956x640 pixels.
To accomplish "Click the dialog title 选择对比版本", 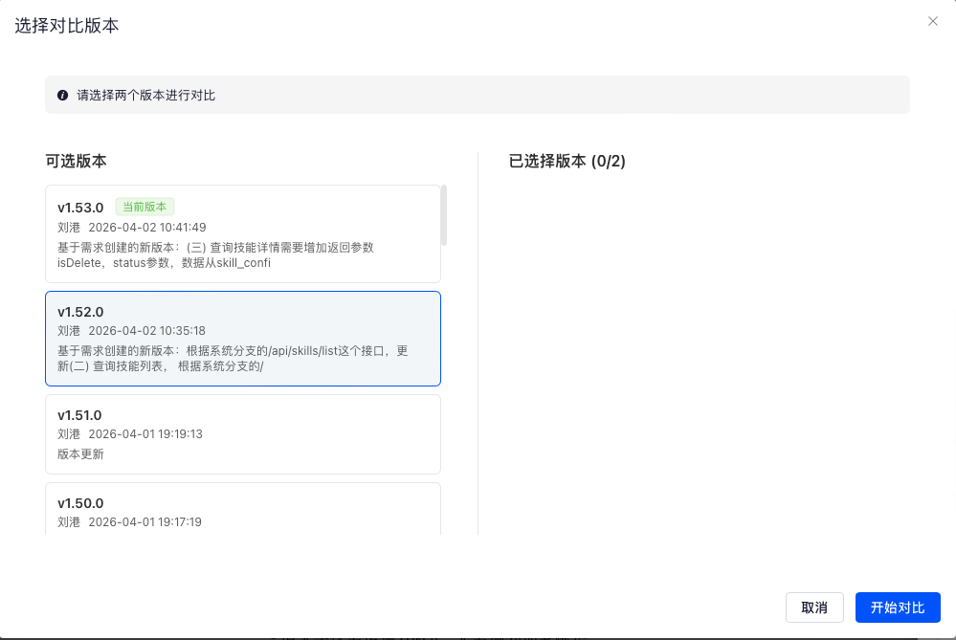I will point(66,26).
